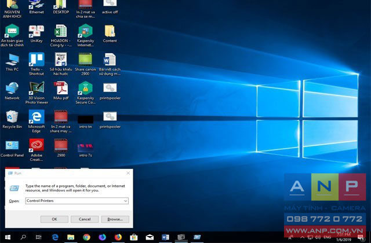Click the ENG language indicator
371x243 pixels.
(x=327, y=237)
